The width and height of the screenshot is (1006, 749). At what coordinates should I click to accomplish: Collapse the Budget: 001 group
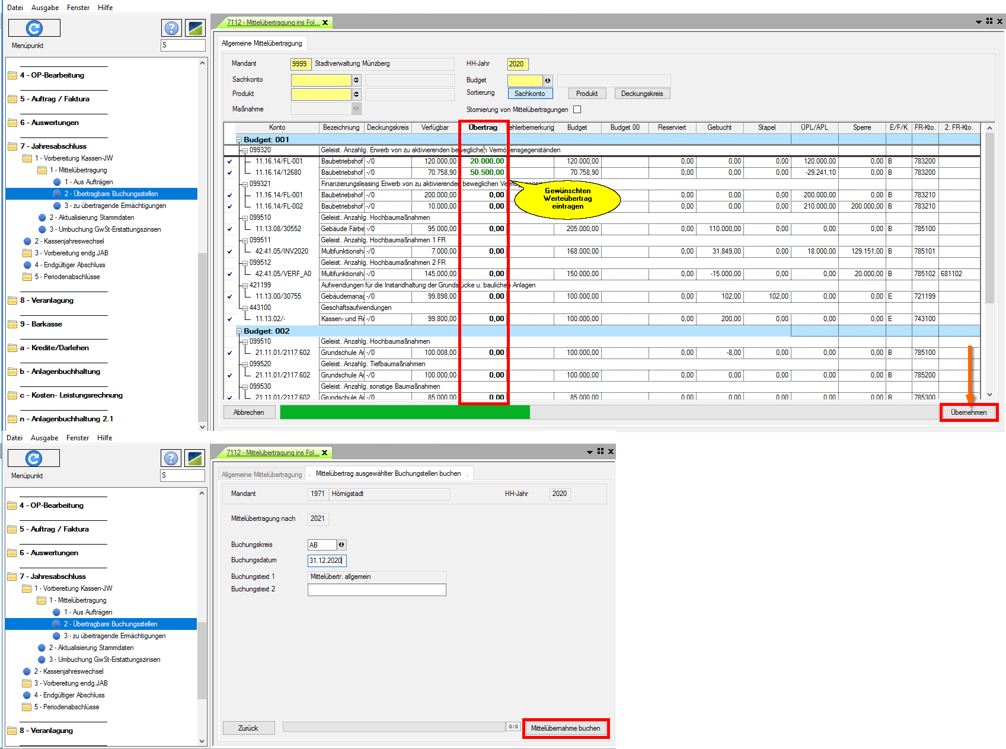pyautogui.click(x=239, y=140)
